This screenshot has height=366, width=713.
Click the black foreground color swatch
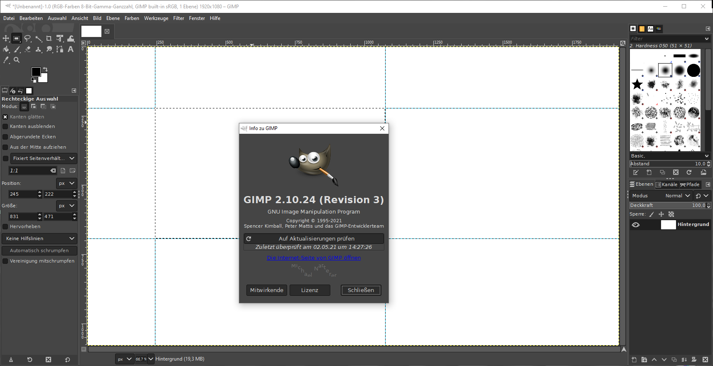click(x=36, y=71)
